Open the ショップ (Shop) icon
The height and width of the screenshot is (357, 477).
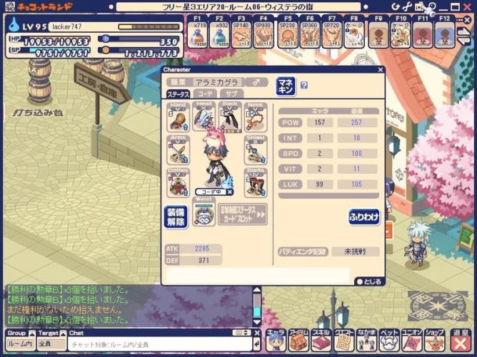435,341
